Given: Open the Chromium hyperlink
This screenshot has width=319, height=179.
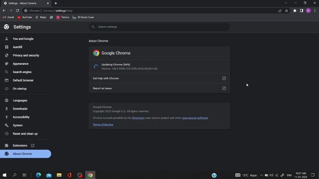Looking at the screenshot, I should pos(138,118).
